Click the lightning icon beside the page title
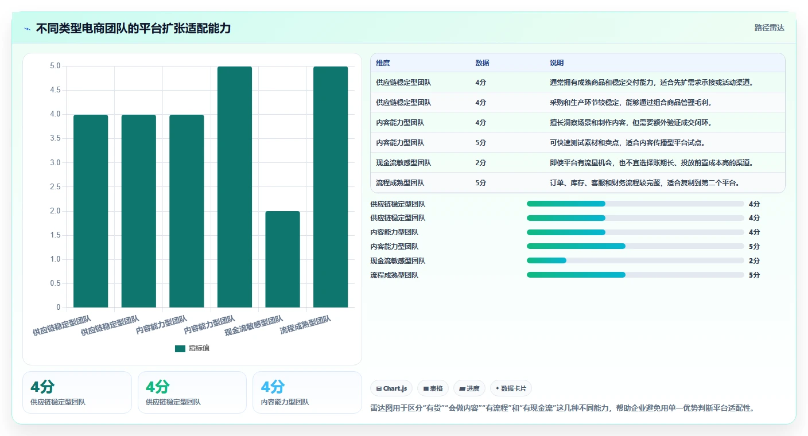 click(28, 28)
